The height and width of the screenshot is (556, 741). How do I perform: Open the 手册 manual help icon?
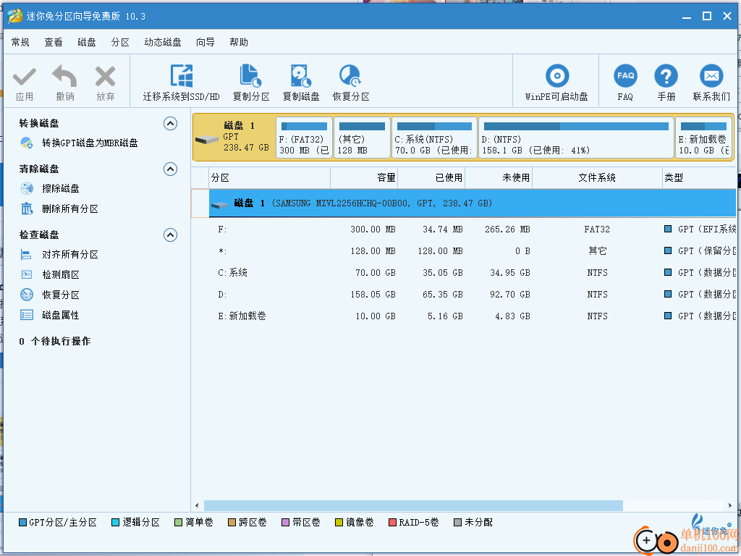(666, 75)
